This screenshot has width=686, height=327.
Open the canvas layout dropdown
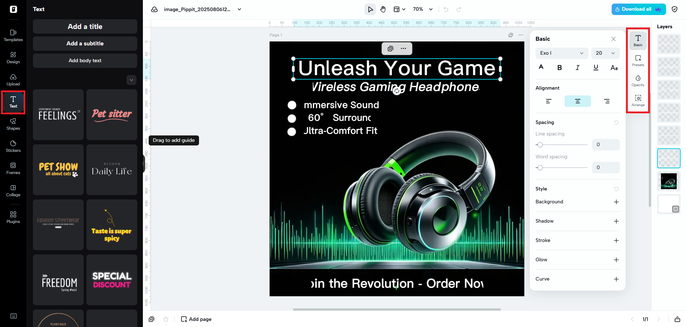[399, 9]
